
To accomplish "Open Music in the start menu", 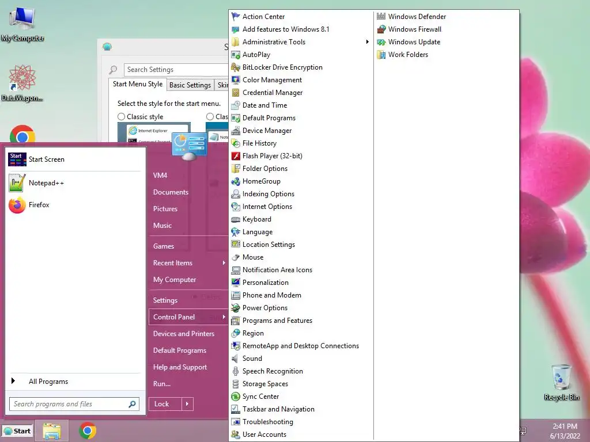I will [162, 226].
